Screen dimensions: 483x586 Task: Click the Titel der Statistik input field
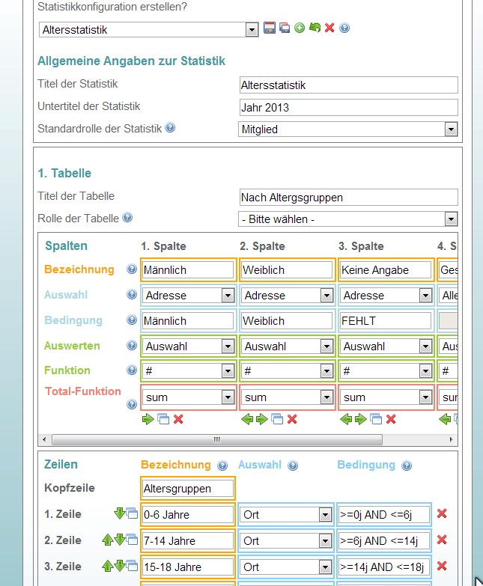348,85
